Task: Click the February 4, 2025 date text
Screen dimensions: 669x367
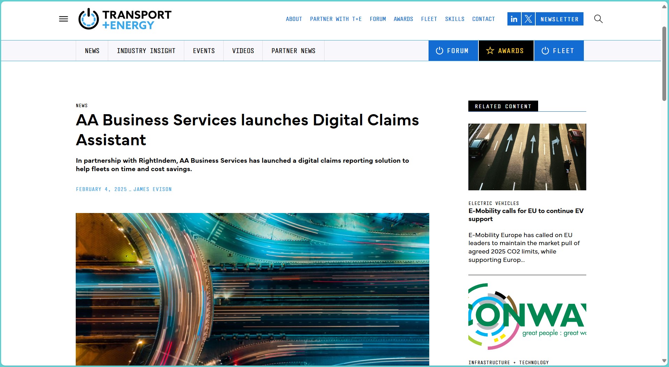Action: click(x=101, y=189)
